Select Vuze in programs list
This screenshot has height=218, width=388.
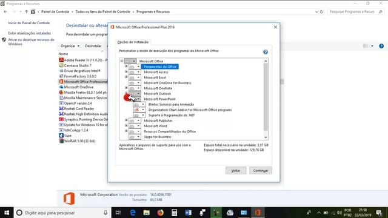tap(65, 136)
